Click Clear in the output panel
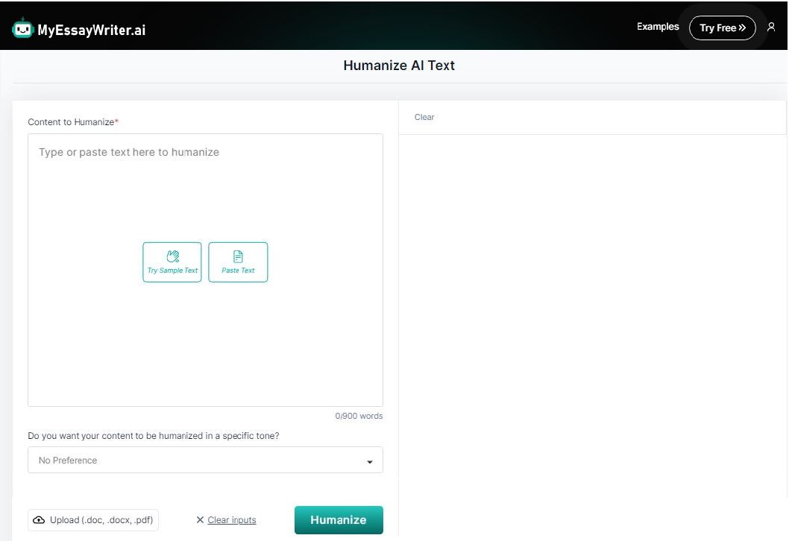The width and height of the screenshot is (789, 541). [x=424, y=117]
